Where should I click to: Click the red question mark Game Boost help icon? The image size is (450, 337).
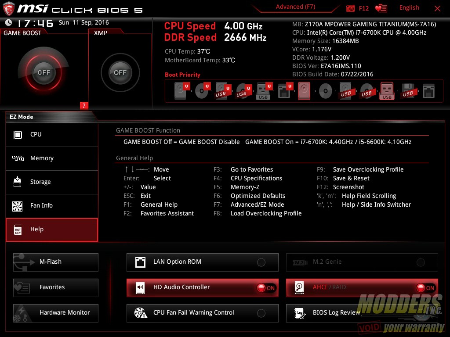click(x=84, y=105)
